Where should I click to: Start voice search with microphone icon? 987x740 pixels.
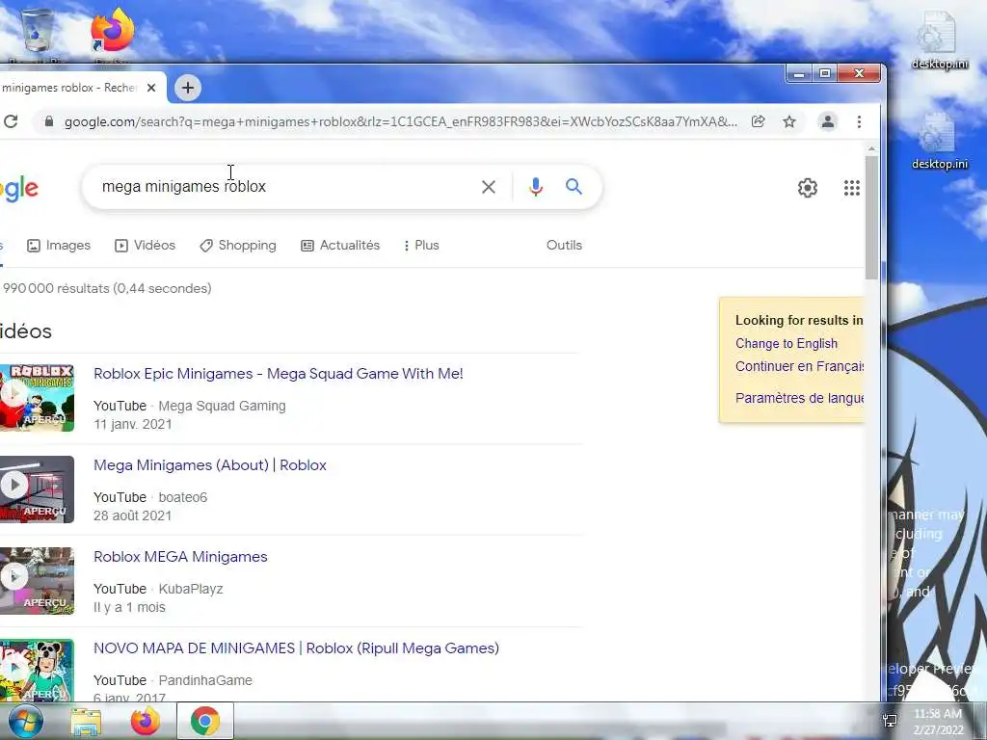click(536, 187)
